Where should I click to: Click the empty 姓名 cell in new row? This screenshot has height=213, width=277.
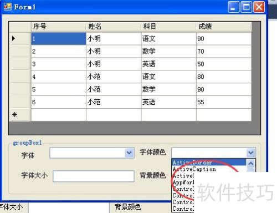pyautogui.click(x=114, y=115)
